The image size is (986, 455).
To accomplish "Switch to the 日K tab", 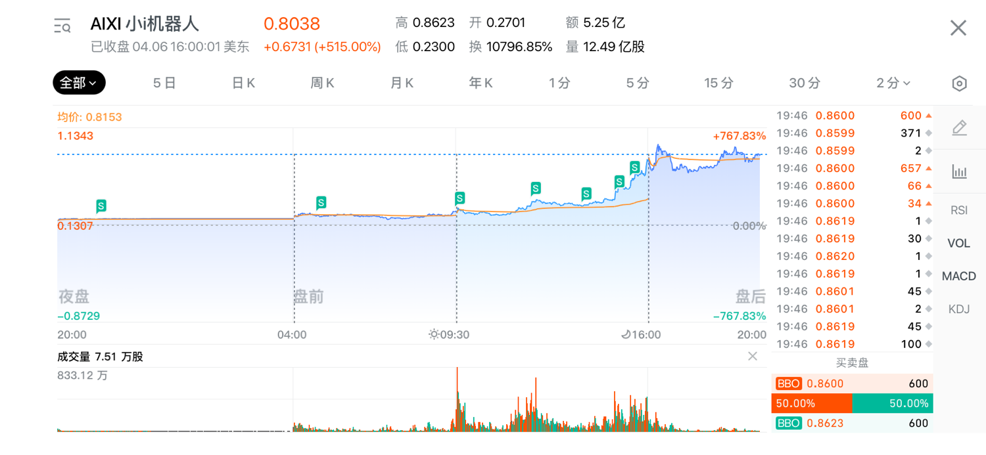I will click(243, 83).
